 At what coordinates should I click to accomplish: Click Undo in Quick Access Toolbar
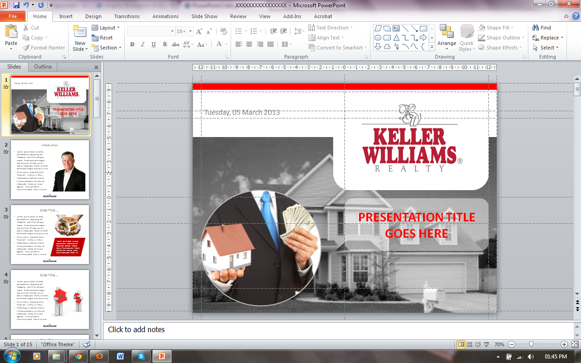click(x=26, y=5)
